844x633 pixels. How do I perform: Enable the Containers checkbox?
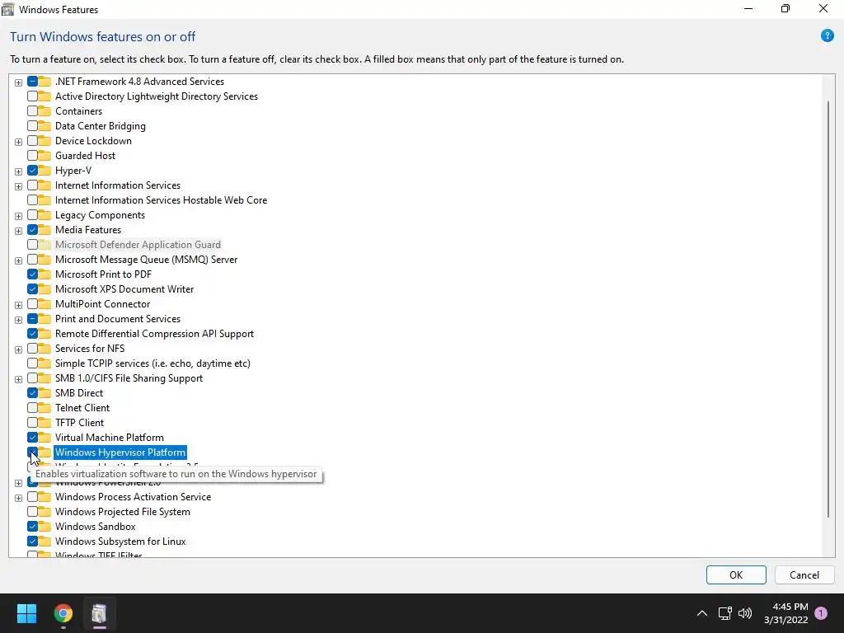[x=32, y=111]
